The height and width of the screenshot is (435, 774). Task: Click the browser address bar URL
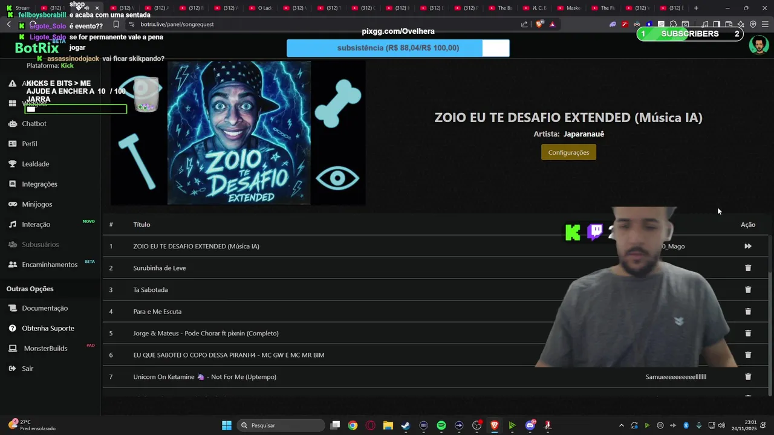click(177, 24)
